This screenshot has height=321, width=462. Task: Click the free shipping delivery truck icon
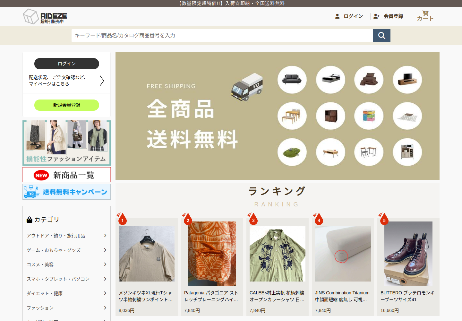coord(247,87)
